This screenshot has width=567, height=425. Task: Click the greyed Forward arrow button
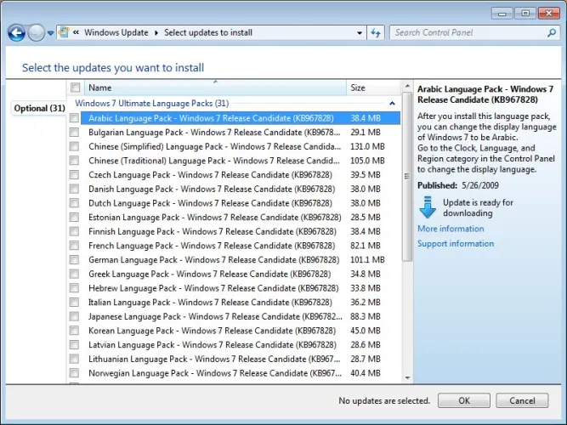point(37,33)
